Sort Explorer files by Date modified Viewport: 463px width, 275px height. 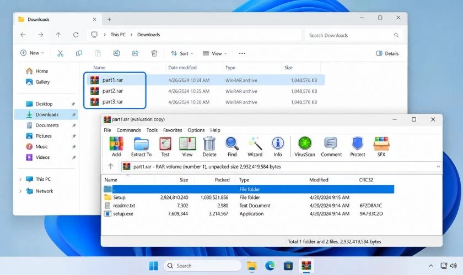coord(182,68)
